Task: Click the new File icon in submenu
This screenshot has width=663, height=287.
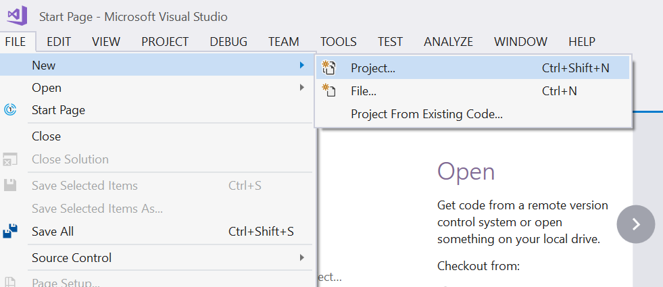Action: [x=328, y=90]
